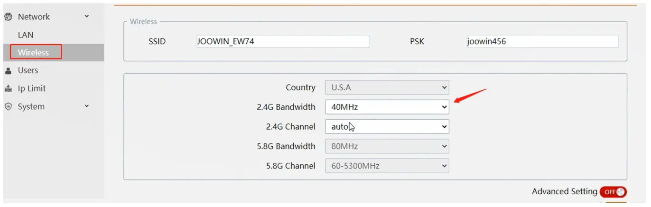This screenshot has height=207, width=651.
Task: Click the Users person icon
Action: pos(8,70)
